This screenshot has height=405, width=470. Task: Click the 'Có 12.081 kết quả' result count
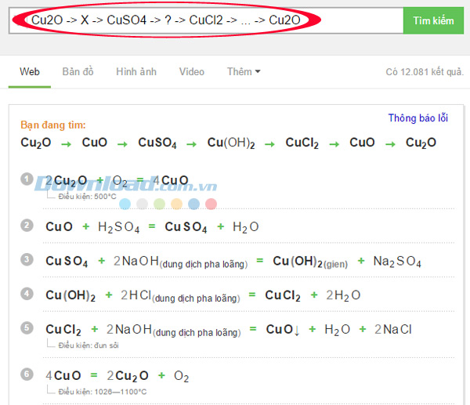coord(425,72)
